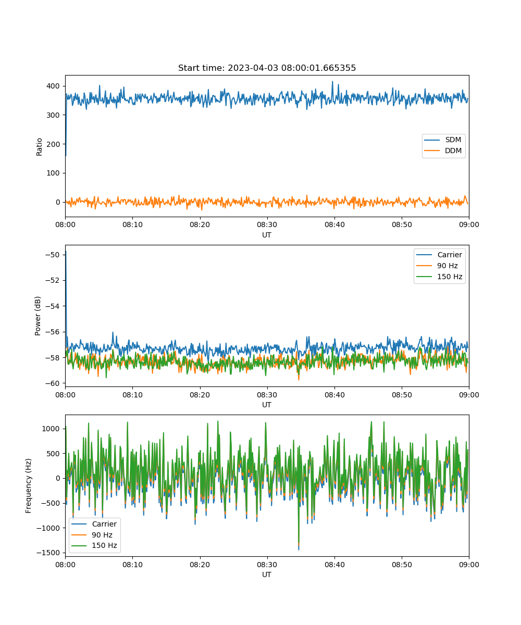
Task: Select 150 Hz legend entry in frequency plot
Action: pyautogui.click(x=94, y=546)
